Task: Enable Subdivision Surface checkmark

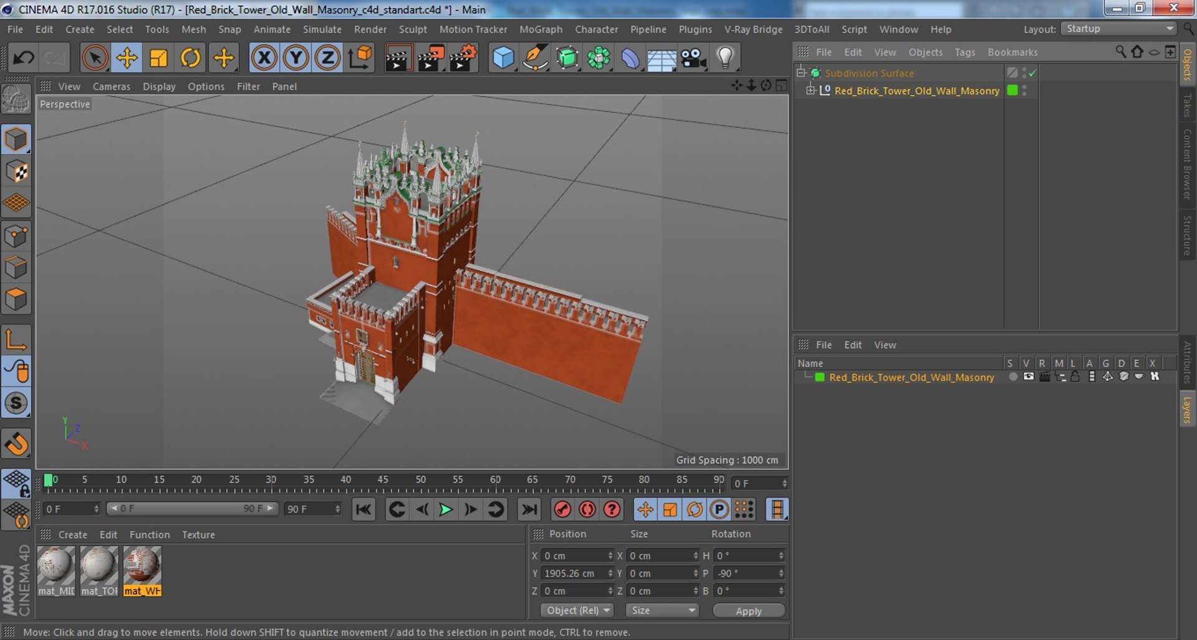Action: (x=1032, y=73)
